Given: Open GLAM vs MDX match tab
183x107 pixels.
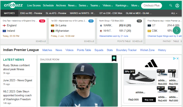Looking at the screenshot, I should coord(139,13).
